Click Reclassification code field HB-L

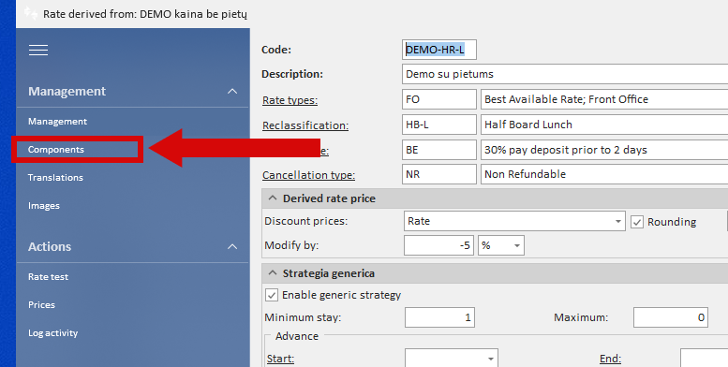tap(439, 125)
